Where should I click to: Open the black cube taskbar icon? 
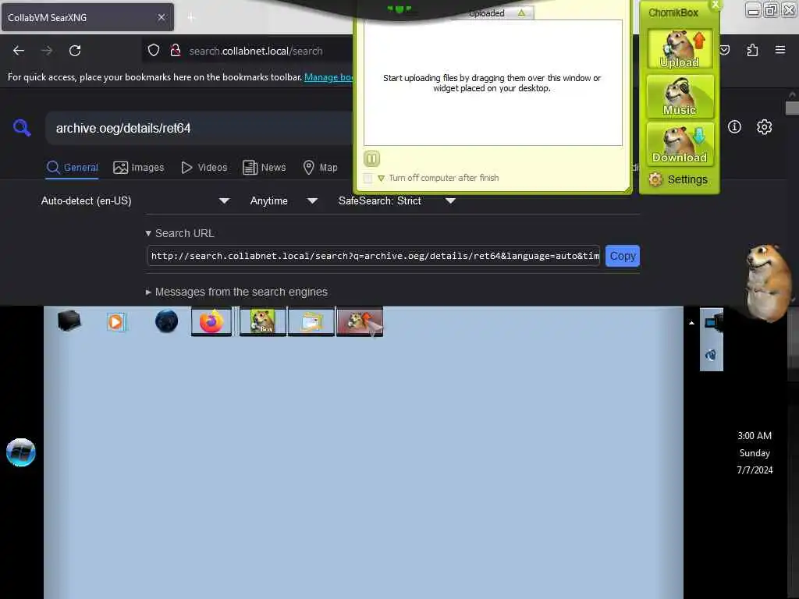click(69, 321)
